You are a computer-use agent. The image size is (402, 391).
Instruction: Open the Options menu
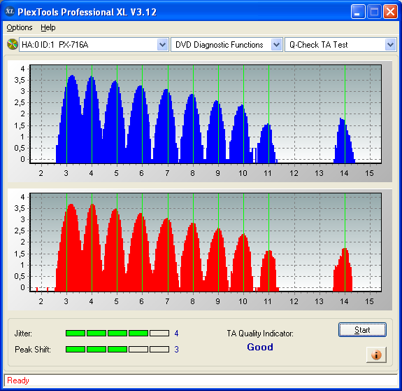(20, 27)
